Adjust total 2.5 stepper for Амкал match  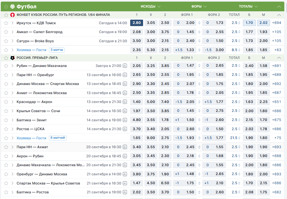(239, 32)
